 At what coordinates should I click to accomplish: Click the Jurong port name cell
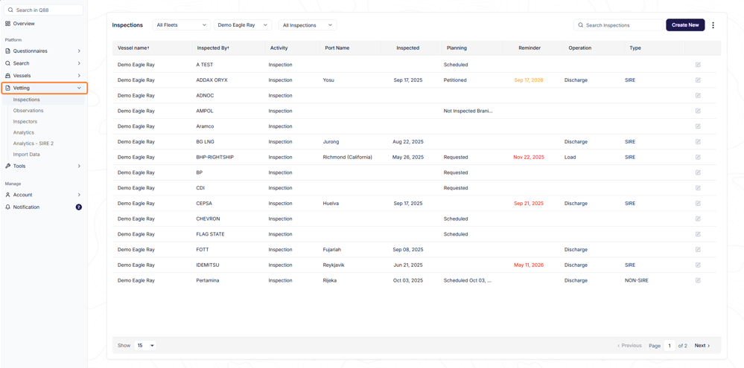[x=331, y=141]
